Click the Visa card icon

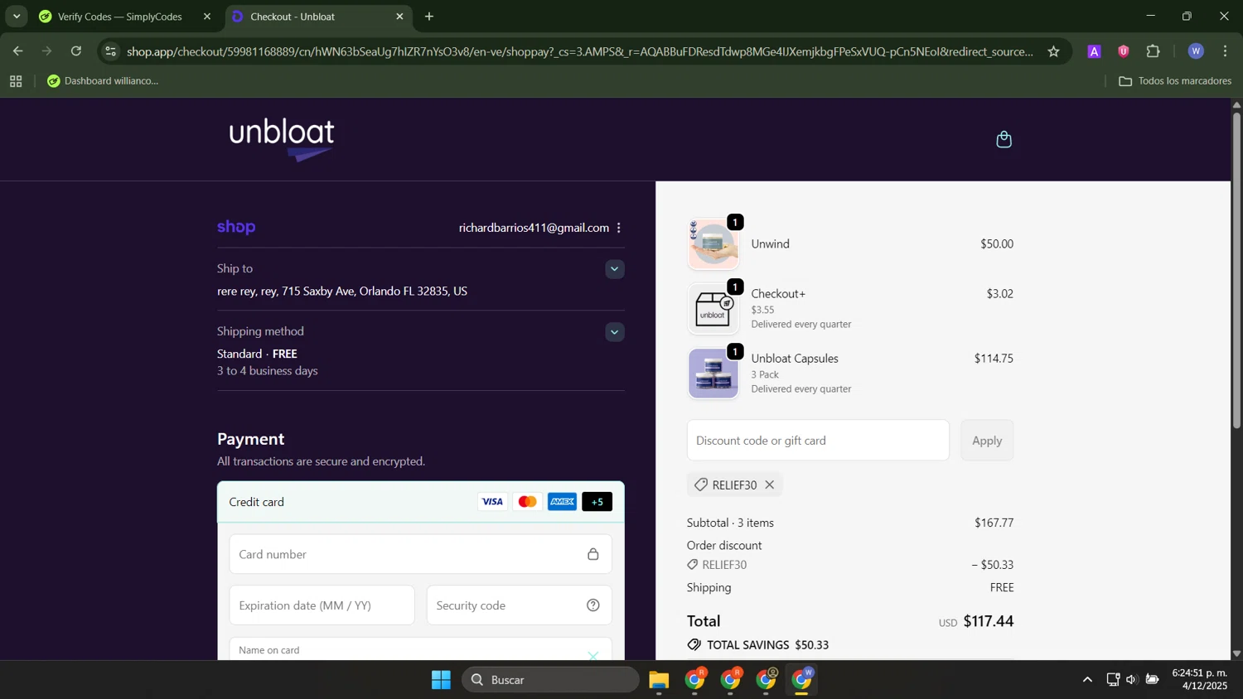pyautogui.click(x=492, y=502)
